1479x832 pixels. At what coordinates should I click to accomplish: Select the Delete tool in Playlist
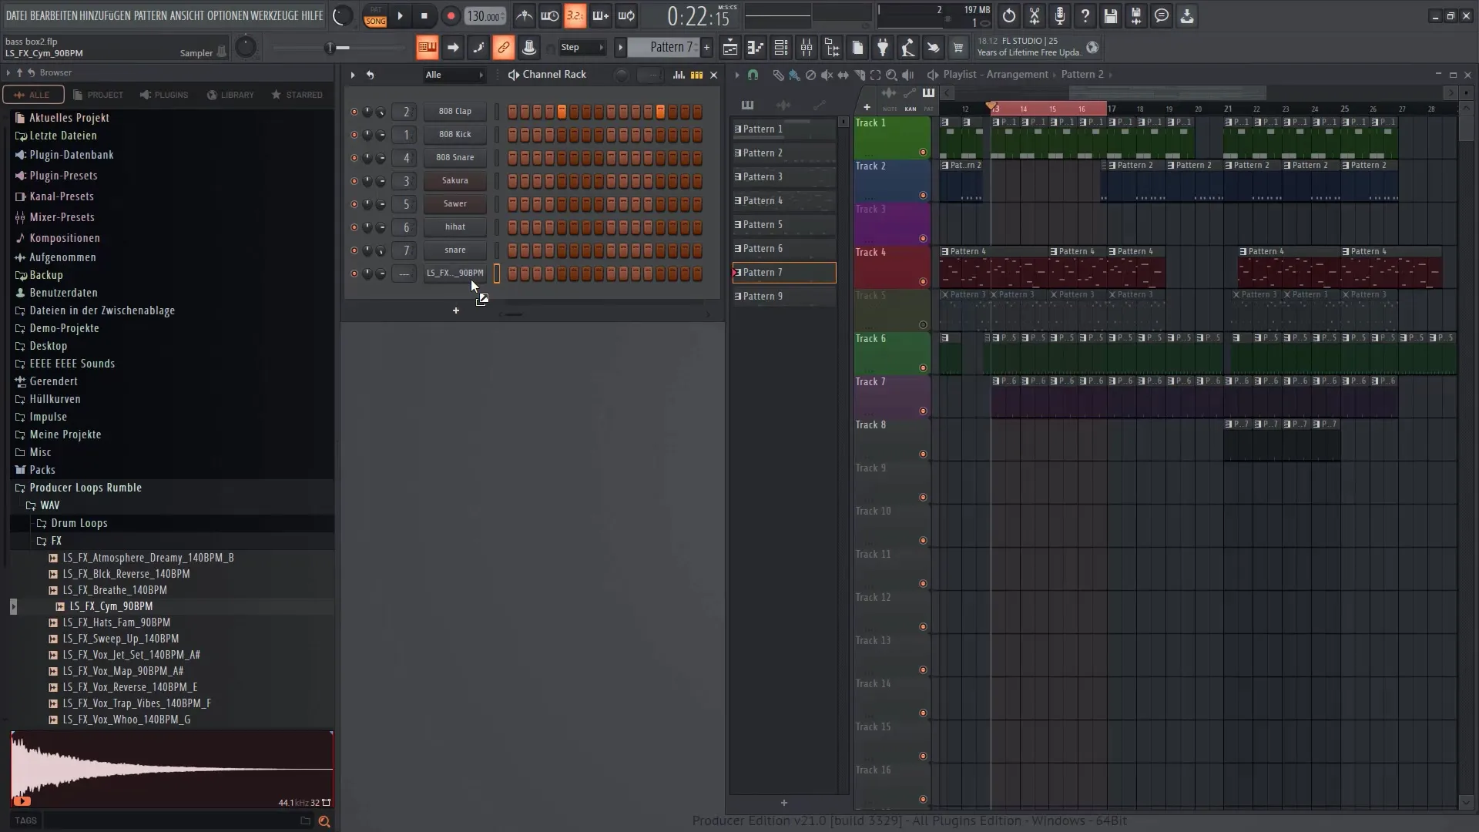click(x=810, y=75)
